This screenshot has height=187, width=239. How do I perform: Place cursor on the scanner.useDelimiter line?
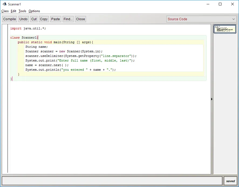pos(81,56)
